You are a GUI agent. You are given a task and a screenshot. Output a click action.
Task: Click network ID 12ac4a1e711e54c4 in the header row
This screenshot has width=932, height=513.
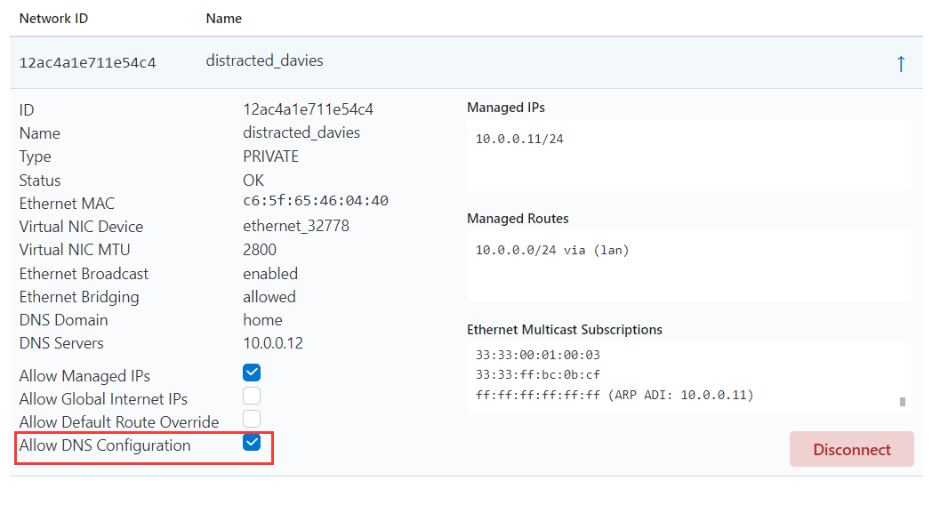point(87,63)
